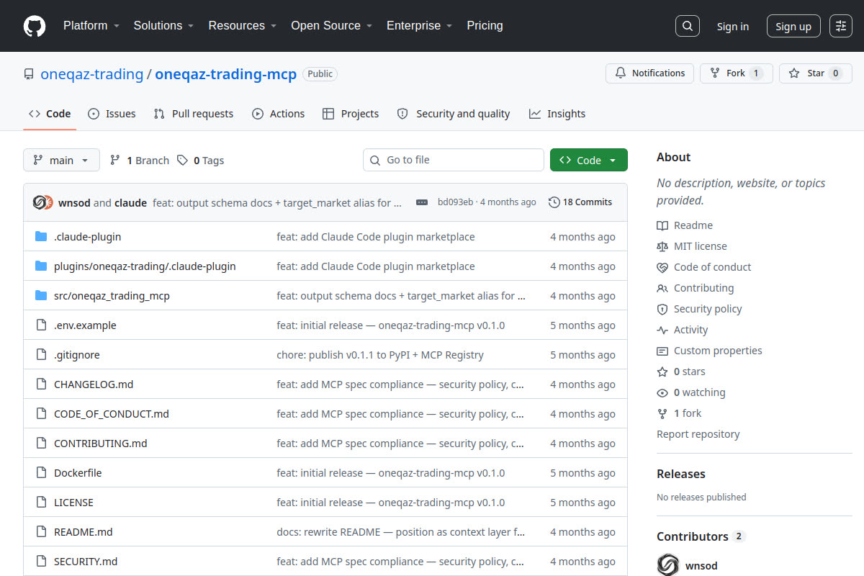
Task: Click the file icon next to Dockerfile
Action: 41,473
